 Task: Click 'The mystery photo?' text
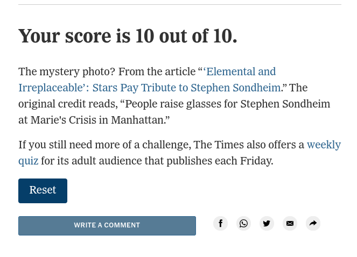(66, 72)
